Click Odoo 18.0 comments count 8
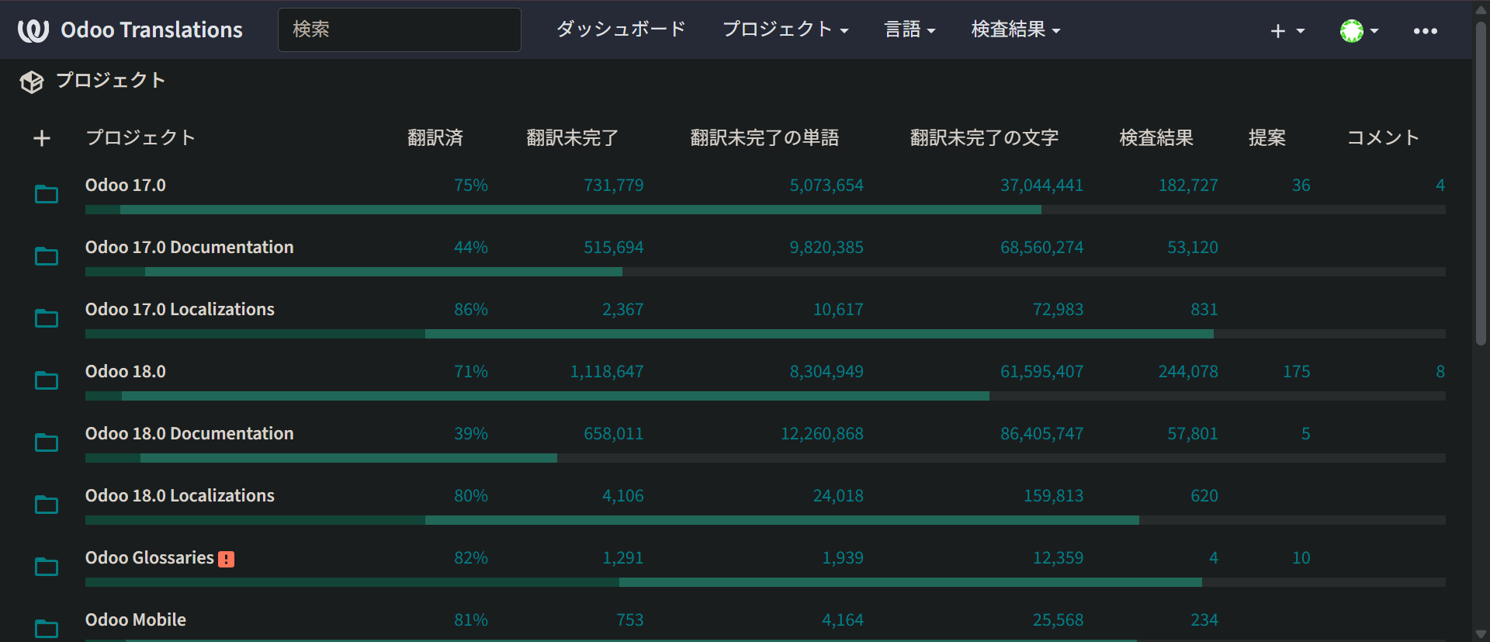Screen dimensions: 1490x642 pos(1440,372)
